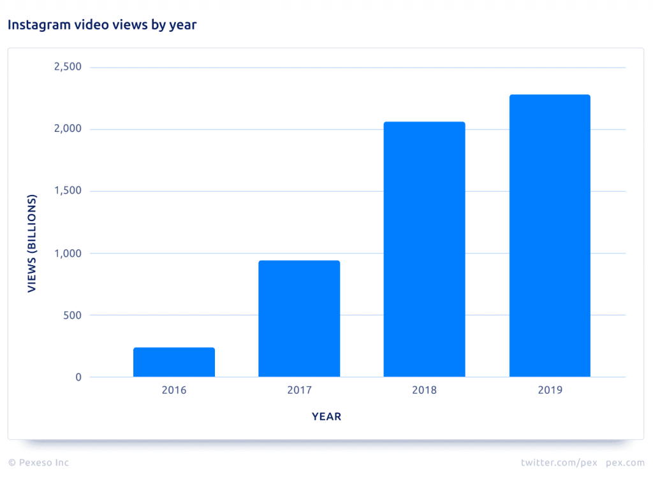653x485 pixels.
Task: Click the 2016 label on the x-axis
Action: tap(174, 389)
